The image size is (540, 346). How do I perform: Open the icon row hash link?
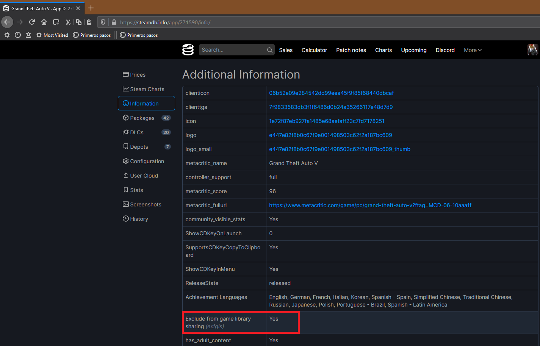(327, 121)
